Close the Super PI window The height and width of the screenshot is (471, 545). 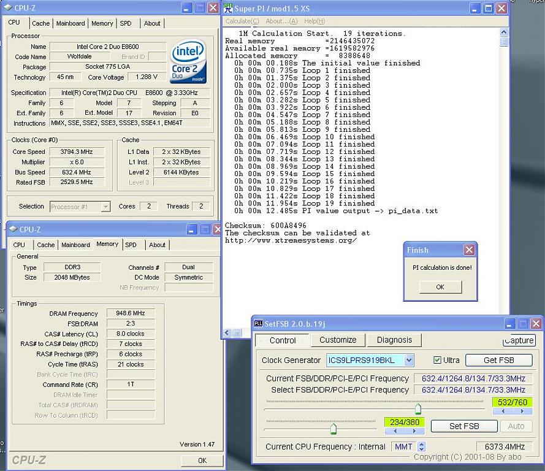coord(501,8)
